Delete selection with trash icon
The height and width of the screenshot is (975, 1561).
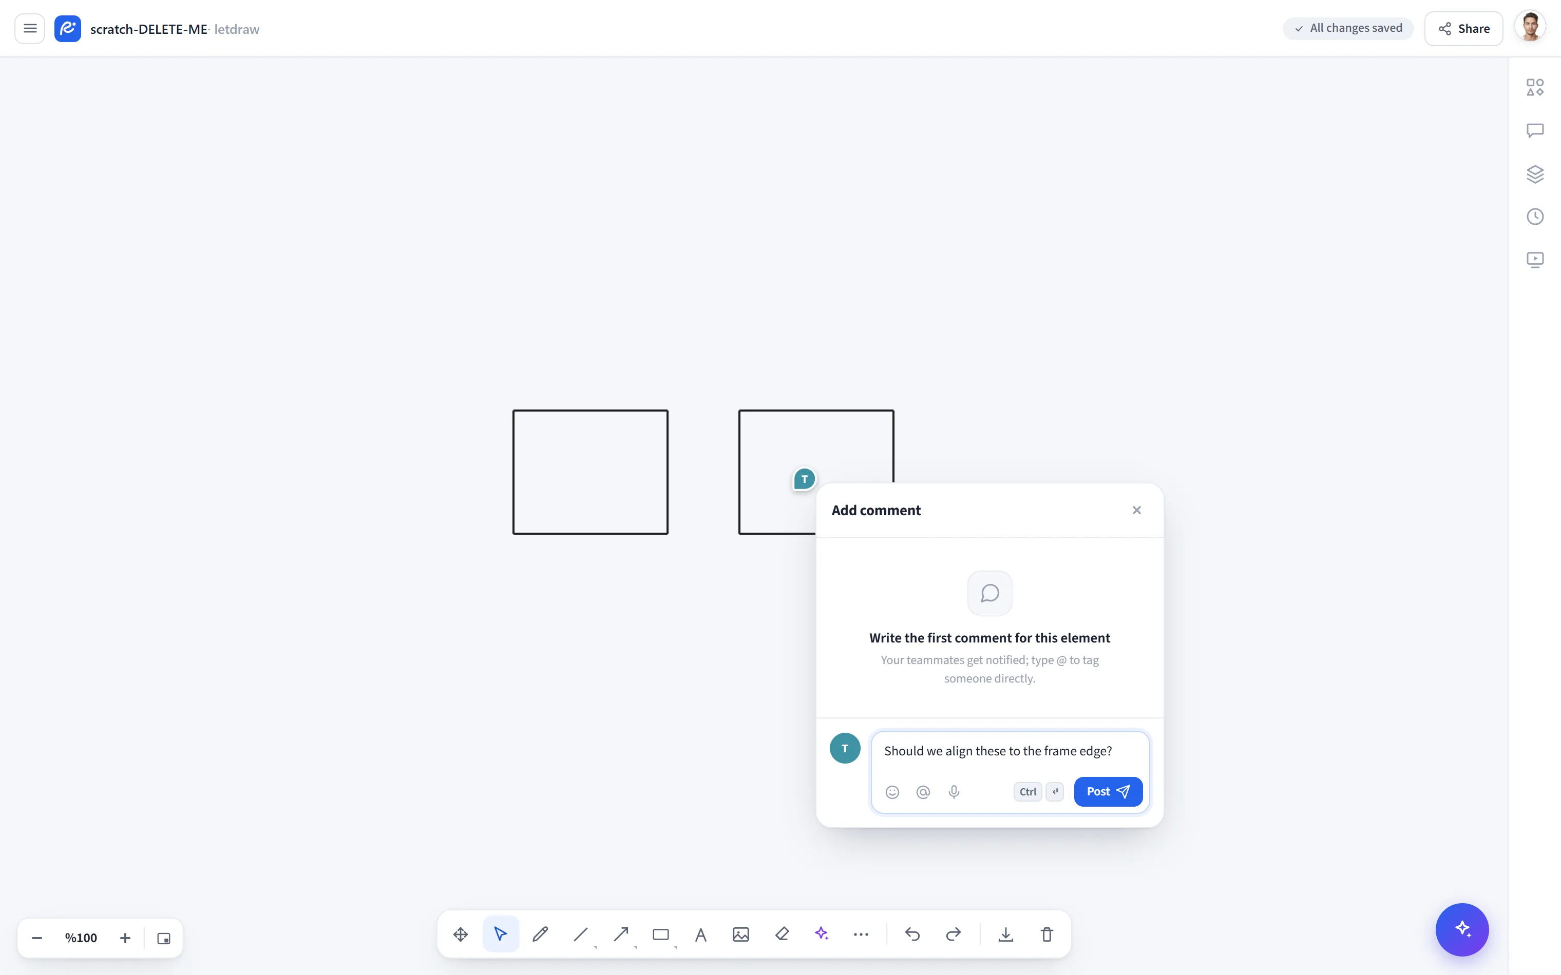(1046, 934)
